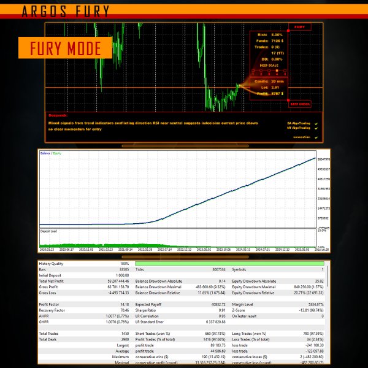This screenshot has width=368, height=368.
Task: Click the Initial Deposit value 1 000.00
Action: pyautogui.click(x=122, y=275)
